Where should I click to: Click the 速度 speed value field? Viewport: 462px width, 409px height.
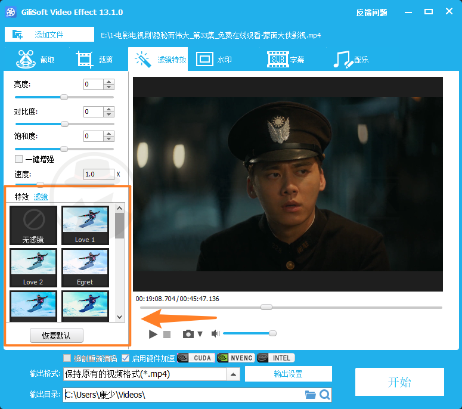point(99,174)
